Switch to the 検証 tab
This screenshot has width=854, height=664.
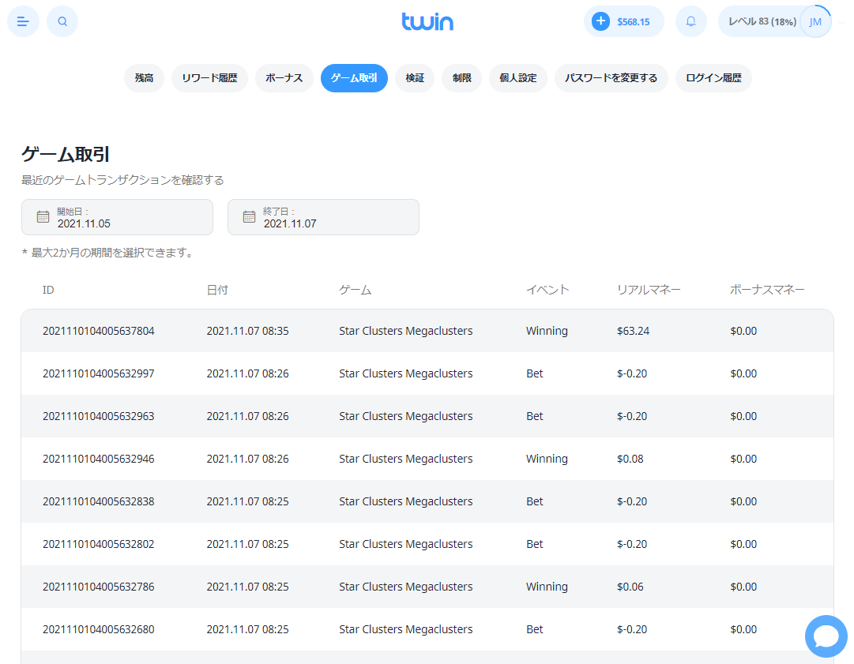(415, 78)
